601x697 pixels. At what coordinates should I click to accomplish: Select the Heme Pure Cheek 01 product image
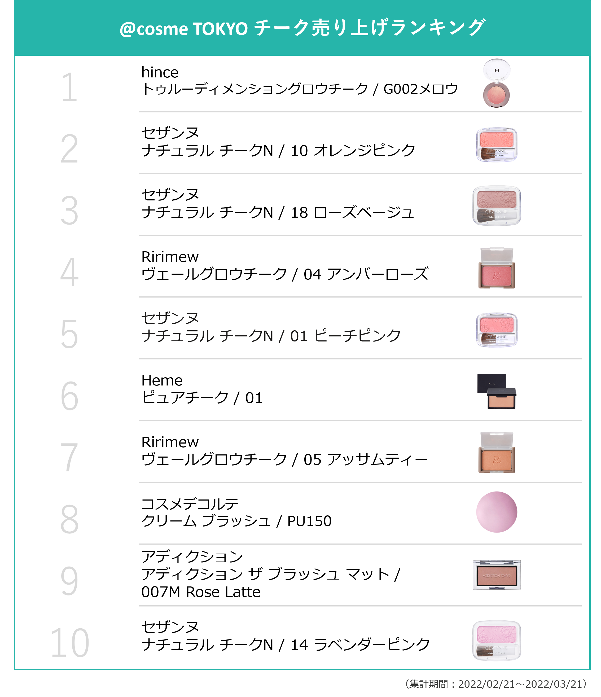coord(496,391)
